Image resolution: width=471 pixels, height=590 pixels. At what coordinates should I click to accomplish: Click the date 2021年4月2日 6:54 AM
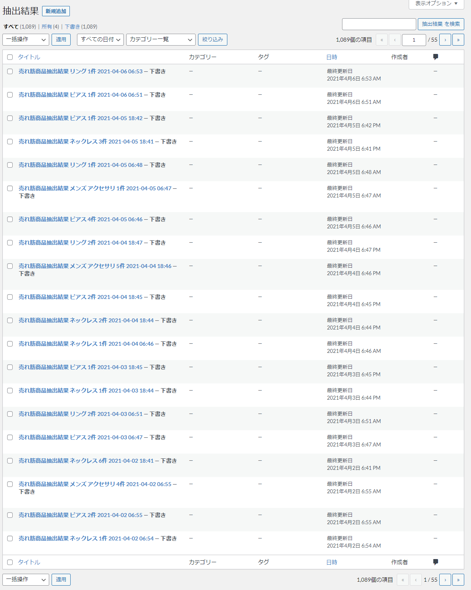354,546
